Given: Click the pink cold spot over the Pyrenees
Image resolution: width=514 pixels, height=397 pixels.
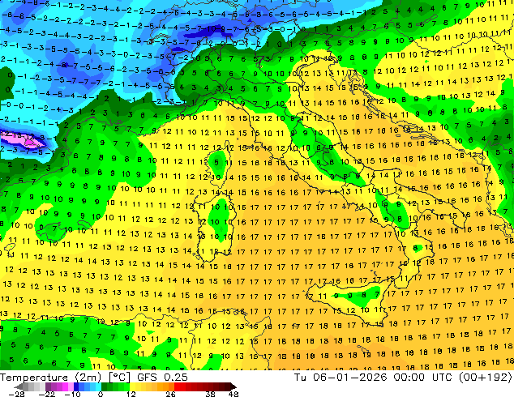Looking at the screenshot, I should tap(23, 140).
